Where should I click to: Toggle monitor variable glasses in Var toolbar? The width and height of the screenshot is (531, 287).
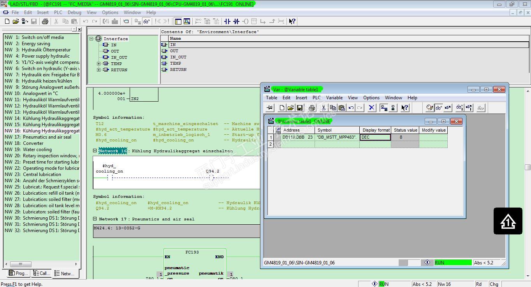(x=439, y=108)
